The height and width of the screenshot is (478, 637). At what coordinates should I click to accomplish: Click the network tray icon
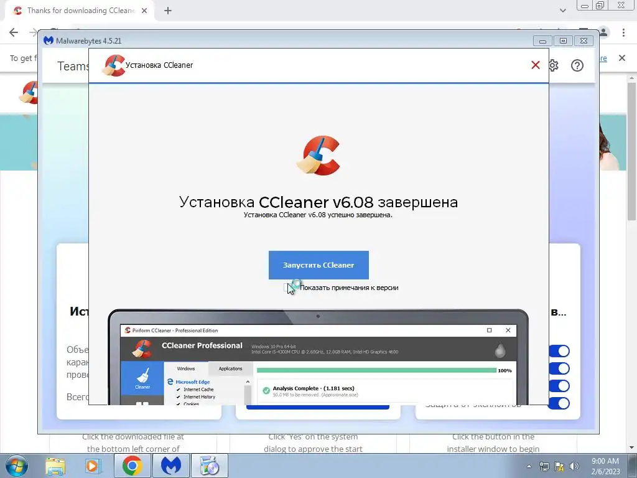tap(544, 466)
